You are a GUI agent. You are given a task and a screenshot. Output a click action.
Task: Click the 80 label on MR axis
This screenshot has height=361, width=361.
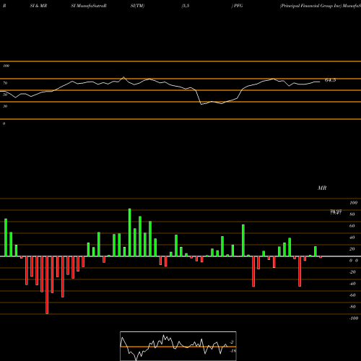[352, 214]
